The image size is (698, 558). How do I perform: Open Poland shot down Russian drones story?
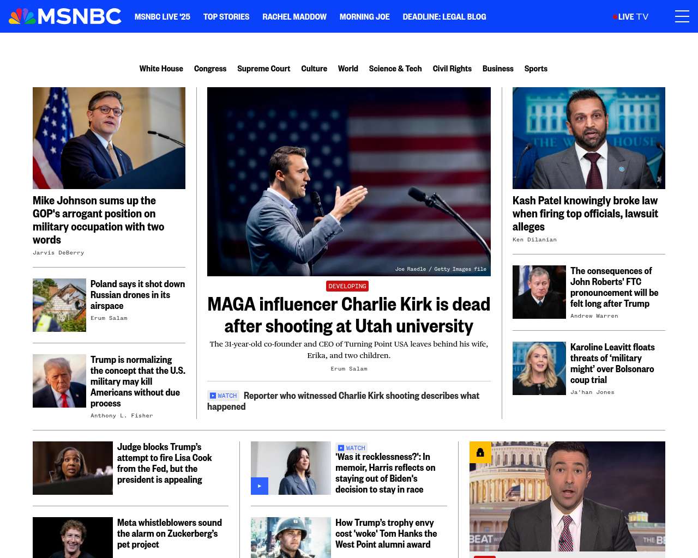tap(137, 295)
